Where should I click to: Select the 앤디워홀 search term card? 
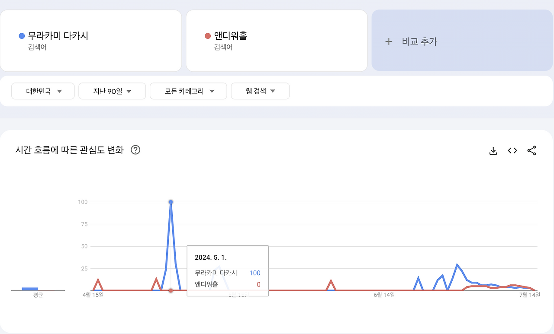(277, 41)
